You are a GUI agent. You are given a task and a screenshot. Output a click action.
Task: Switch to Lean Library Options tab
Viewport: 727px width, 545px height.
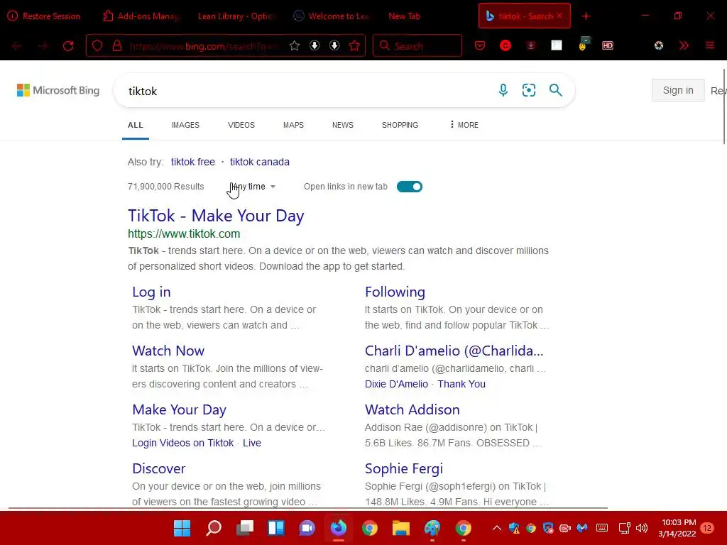point(237,16)
